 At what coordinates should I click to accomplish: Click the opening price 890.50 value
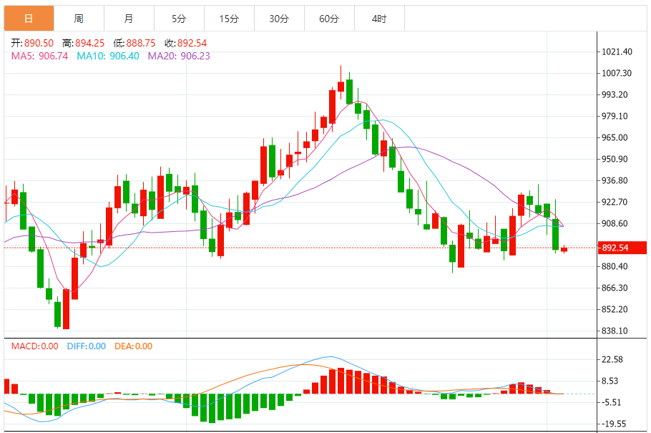pos(39,43)
